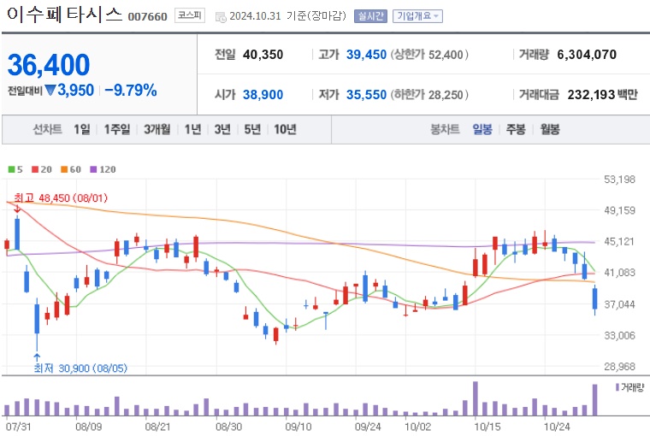Screen dimensions: 650x436
Task: Select the 5년 line chart tab
Action: point(252,129)
